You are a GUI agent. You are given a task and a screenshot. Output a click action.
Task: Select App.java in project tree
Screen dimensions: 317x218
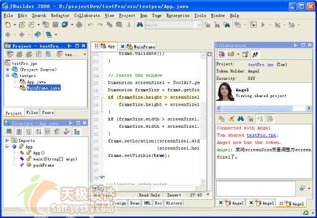[37, 82]
